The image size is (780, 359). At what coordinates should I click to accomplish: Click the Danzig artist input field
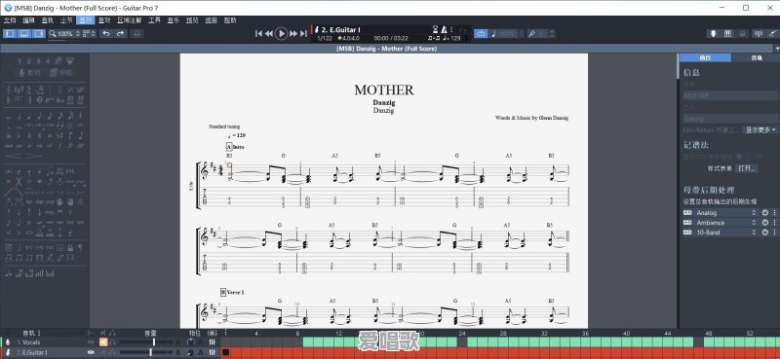coord(730,119)
